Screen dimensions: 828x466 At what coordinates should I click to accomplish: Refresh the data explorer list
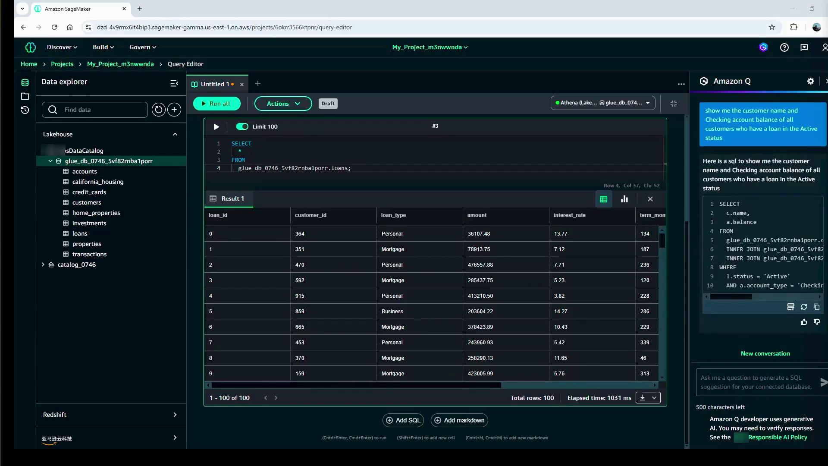pos(159,110)
